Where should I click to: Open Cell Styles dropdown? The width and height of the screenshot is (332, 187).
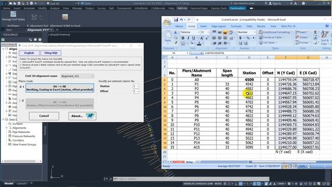268,43
